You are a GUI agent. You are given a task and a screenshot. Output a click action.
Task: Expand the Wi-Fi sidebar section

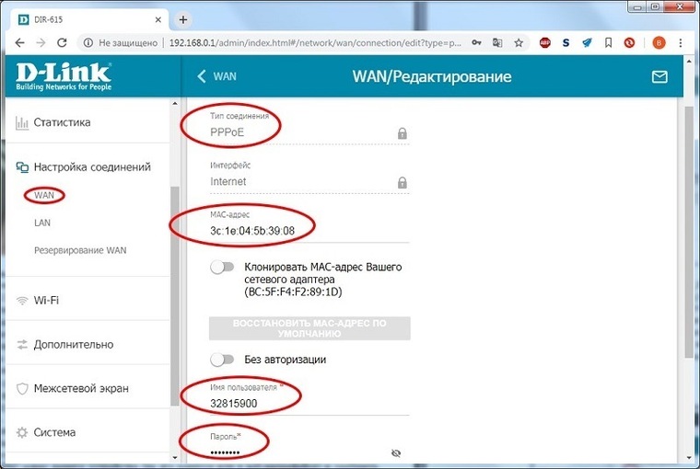coord(46,301)
